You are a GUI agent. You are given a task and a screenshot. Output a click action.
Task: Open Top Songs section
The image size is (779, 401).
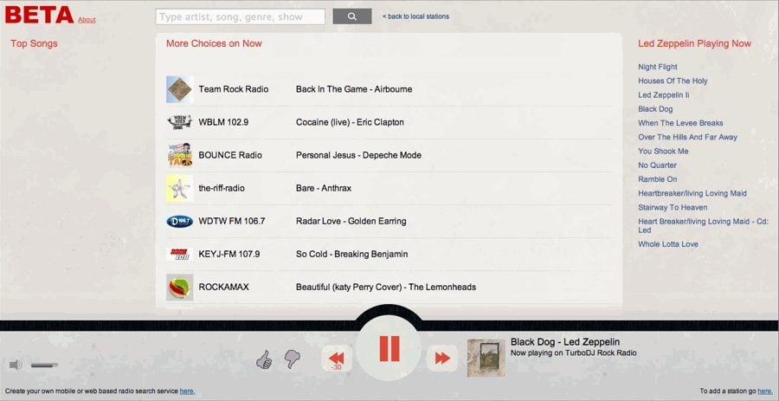click(x=34, y=43)
